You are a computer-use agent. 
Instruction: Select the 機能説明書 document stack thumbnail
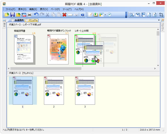click(24, 50)
